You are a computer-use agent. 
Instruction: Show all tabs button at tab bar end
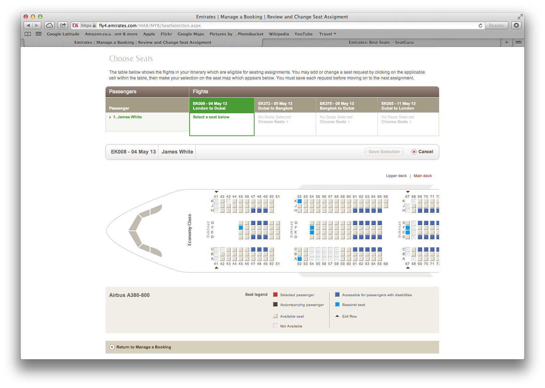point(519,42)
